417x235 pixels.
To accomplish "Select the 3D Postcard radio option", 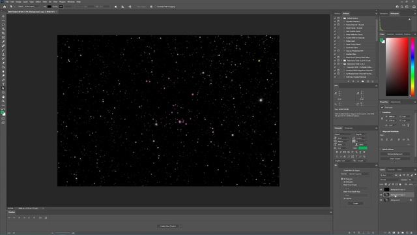I will [x=342, y=179].
